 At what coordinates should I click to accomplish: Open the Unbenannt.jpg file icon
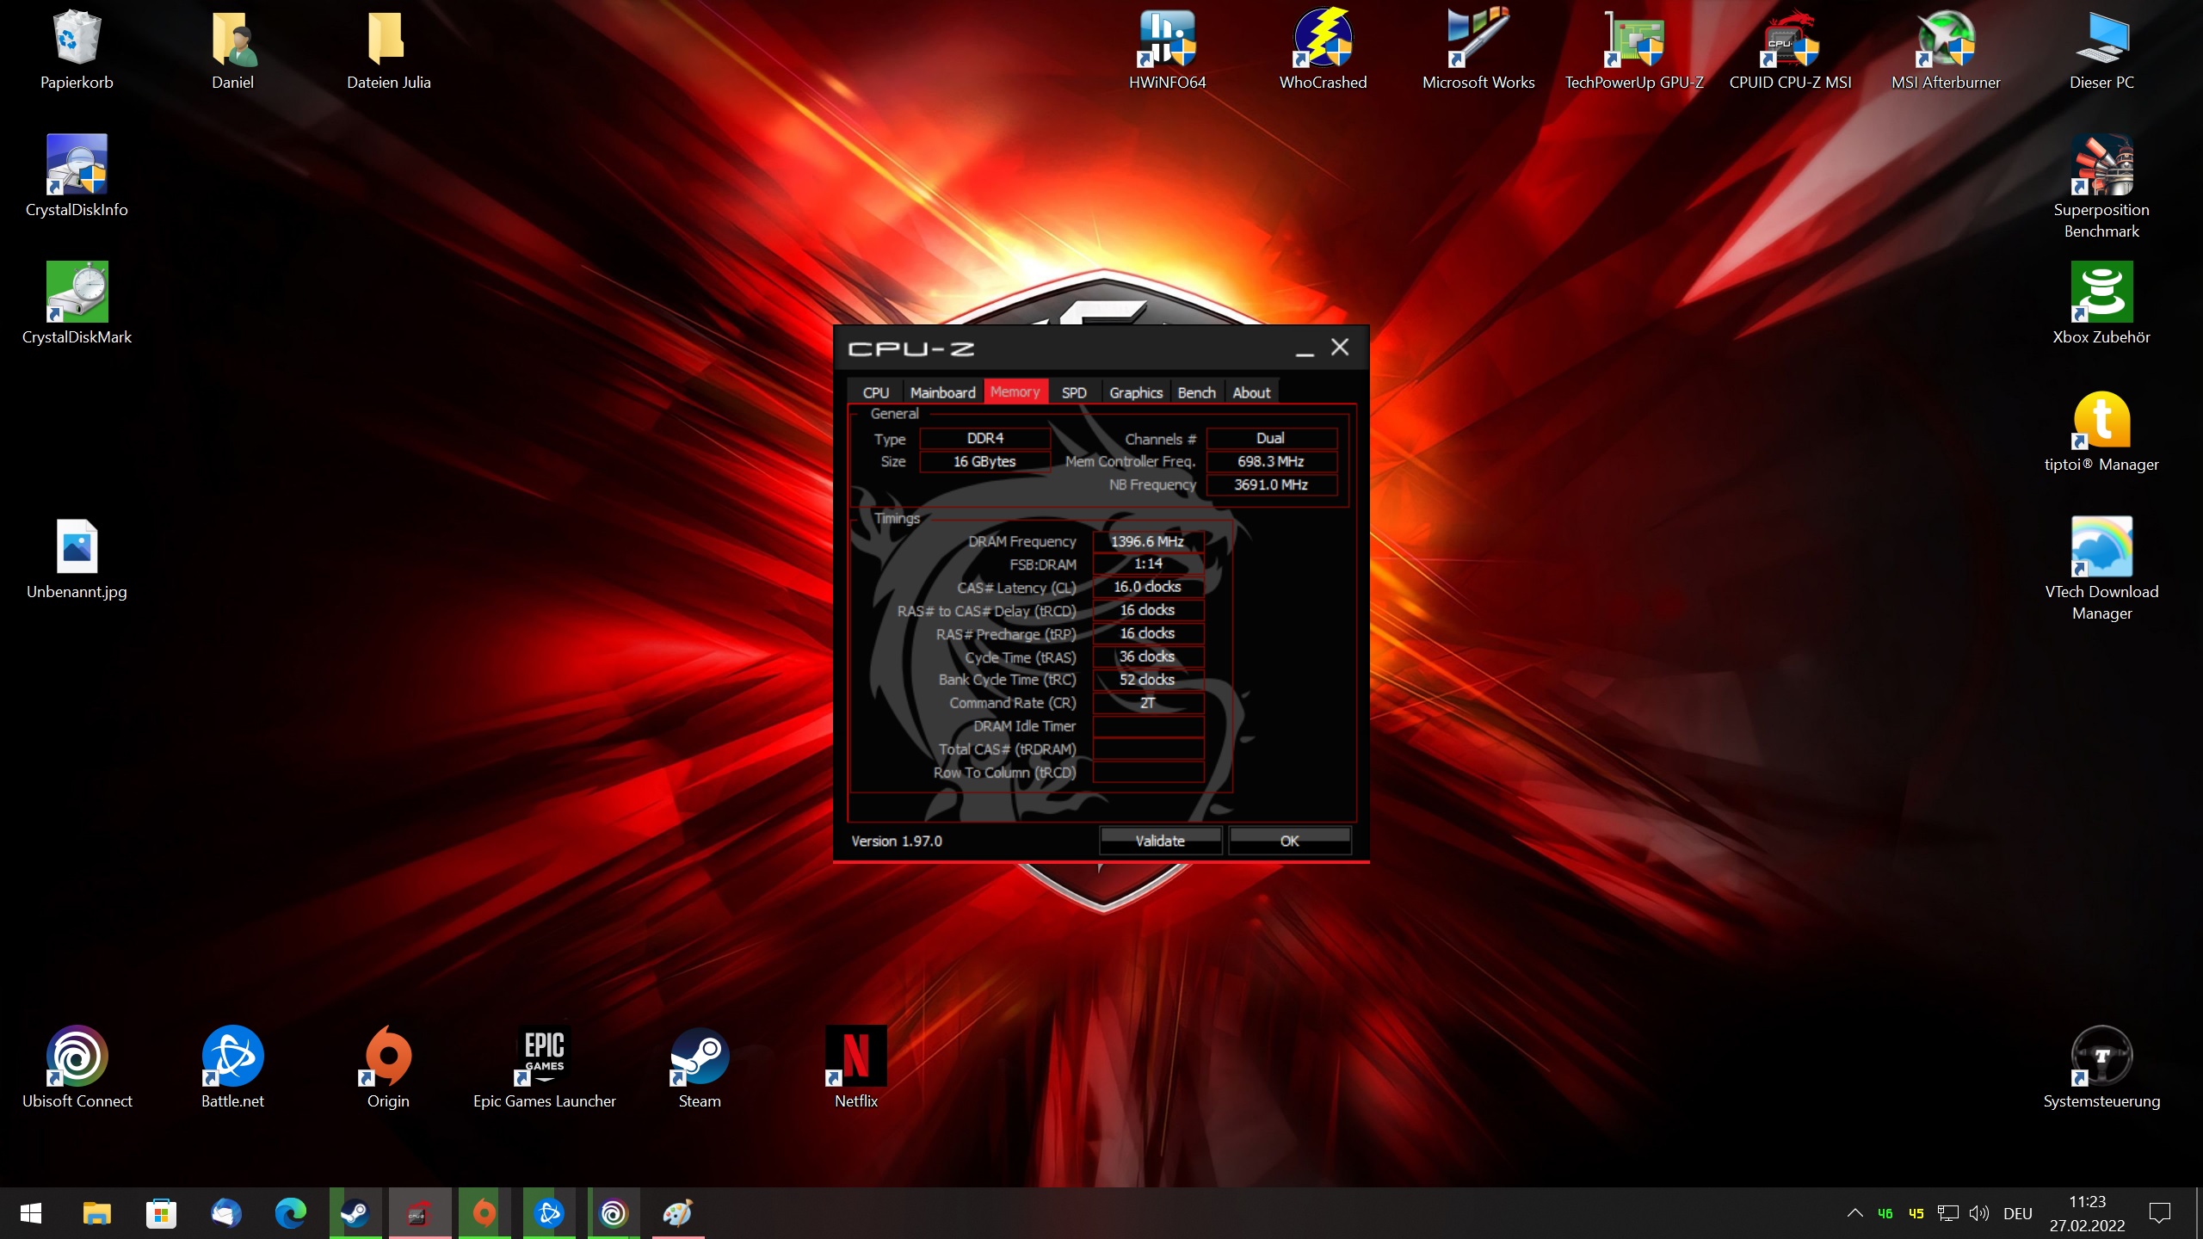(x=77, y=547)
